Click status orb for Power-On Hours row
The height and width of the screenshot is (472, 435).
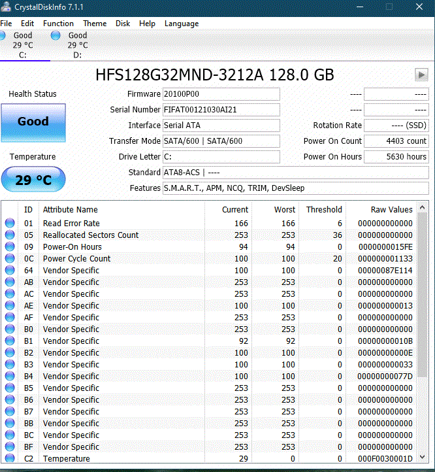(x=10, y=246)
